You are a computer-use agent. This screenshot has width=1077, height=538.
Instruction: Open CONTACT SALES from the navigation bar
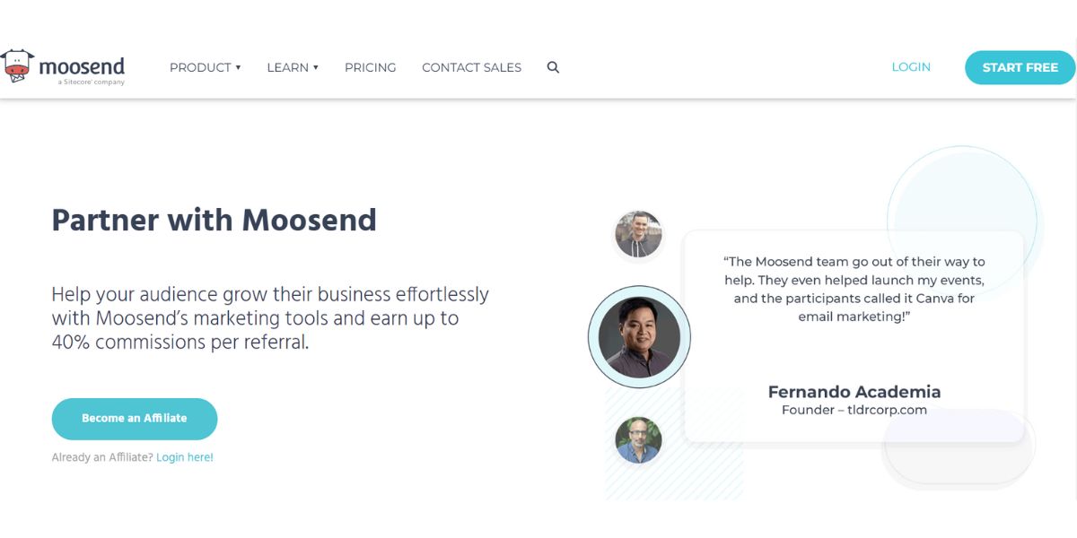[471, 67]
